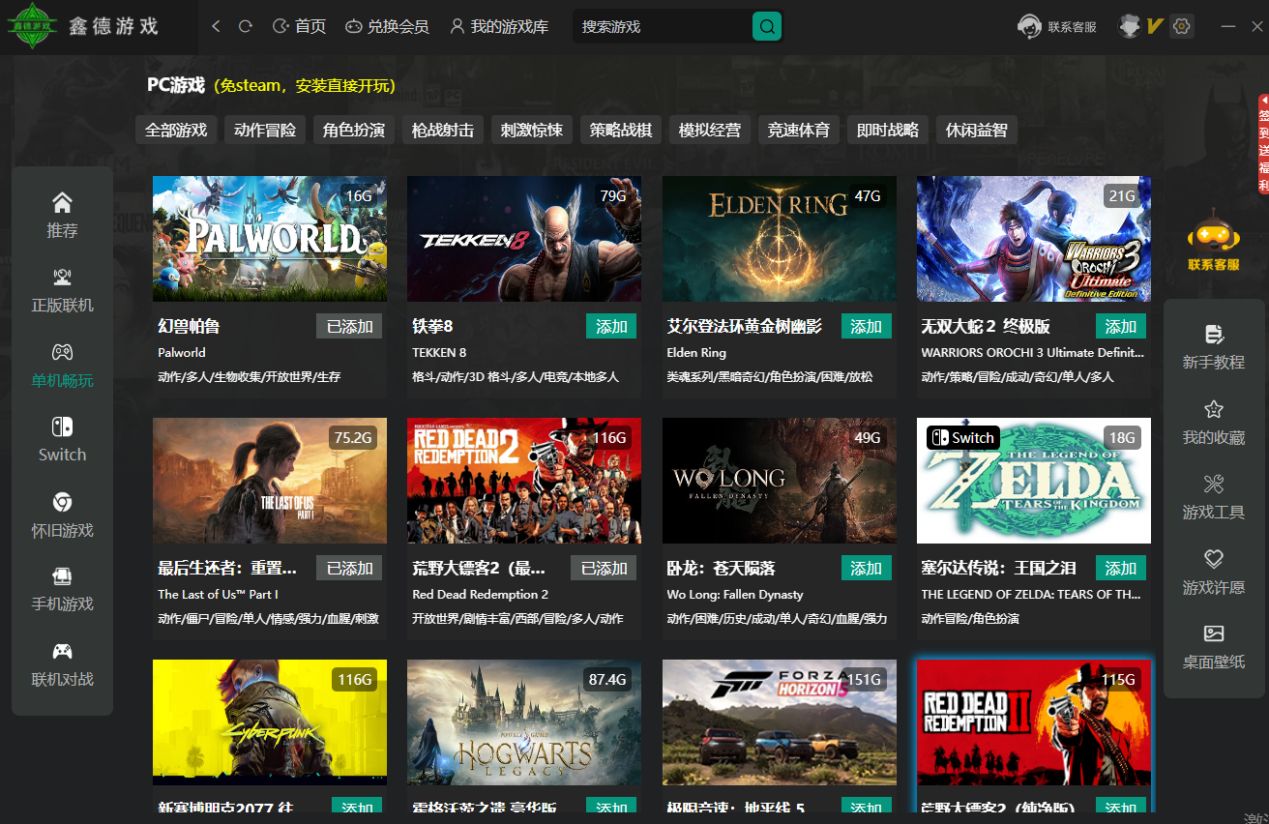Add 塞尔达传说：王国之泪 with 添加 button
The width and height of the screenshot is (1269, 824).
click(1121, 569)
